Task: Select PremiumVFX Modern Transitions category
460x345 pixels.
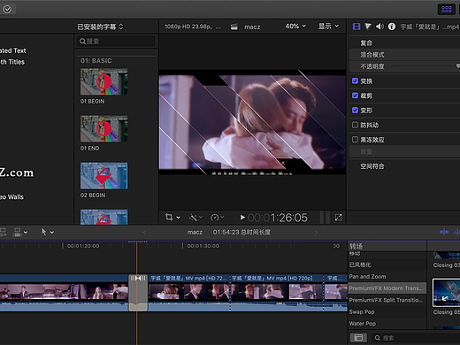Action: click(387, 288)
